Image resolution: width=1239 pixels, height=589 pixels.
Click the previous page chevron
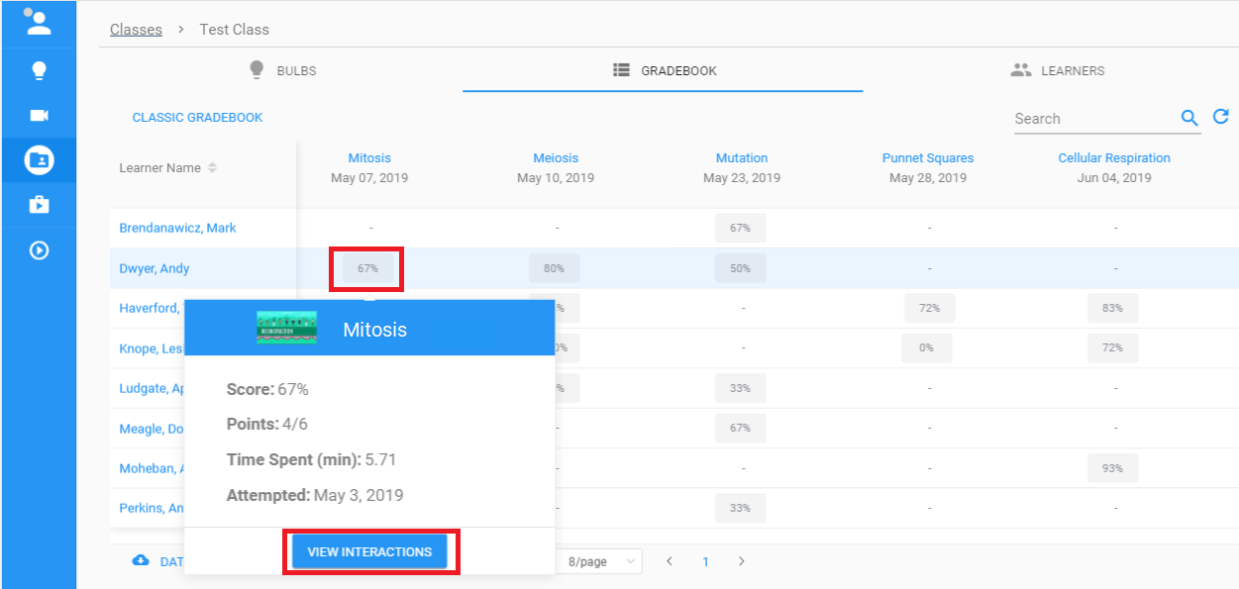coord(670,560)
